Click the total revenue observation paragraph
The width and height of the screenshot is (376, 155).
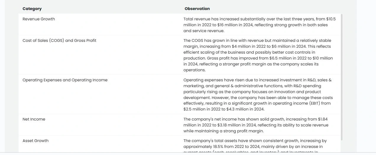[x=260, y=25]
